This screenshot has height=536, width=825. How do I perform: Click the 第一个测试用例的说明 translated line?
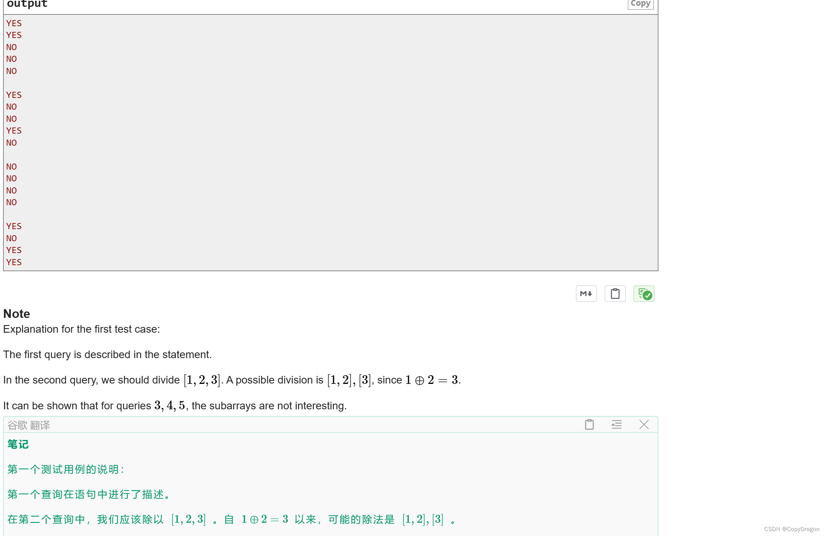click(66, 469)
